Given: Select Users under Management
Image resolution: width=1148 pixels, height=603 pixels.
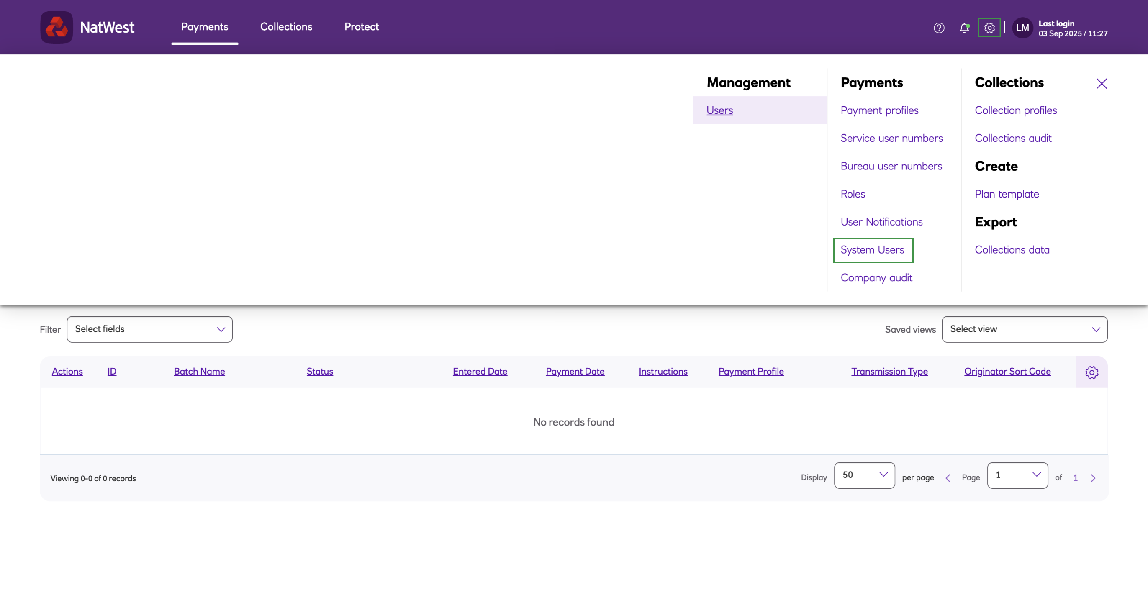Looking at the screenshot, I should tap(720, 110).
